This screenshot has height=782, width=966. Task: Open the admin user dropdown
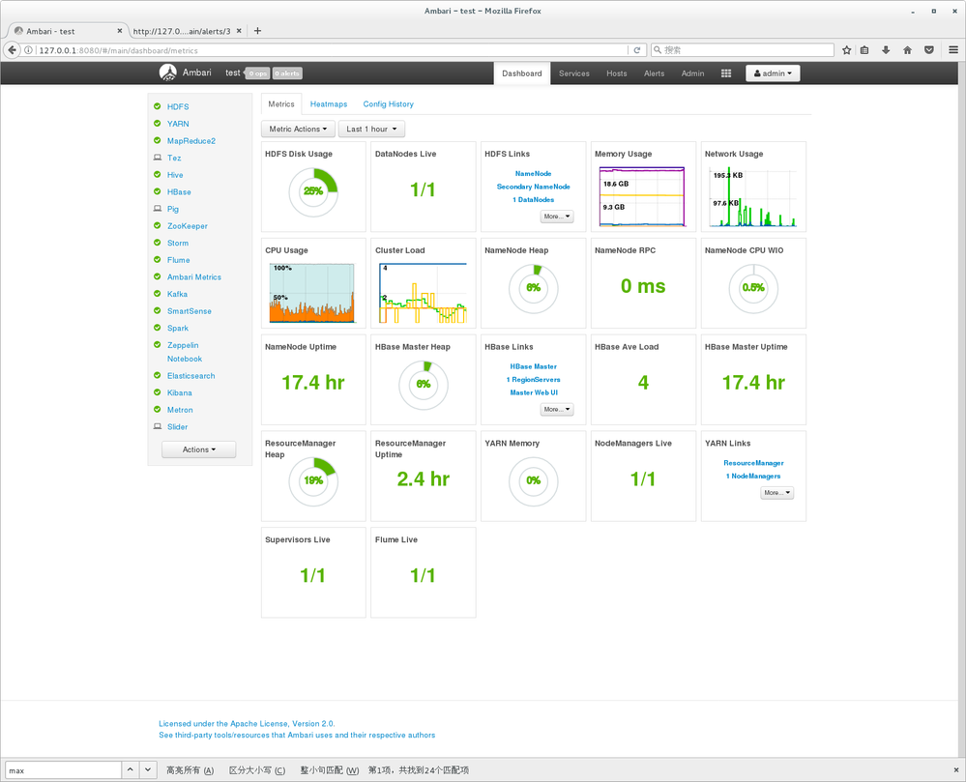click(x=773, y=73)
